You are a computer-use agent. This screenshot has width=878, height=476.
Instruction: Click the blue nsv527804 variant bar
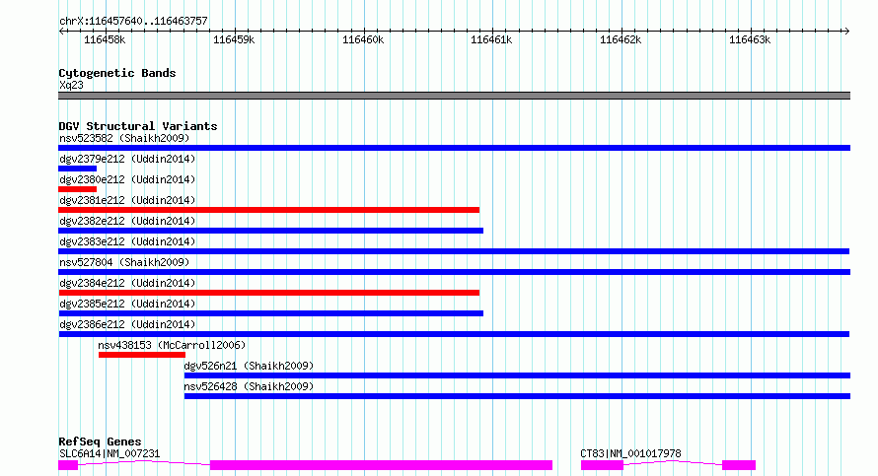click(x=454, y=272)
